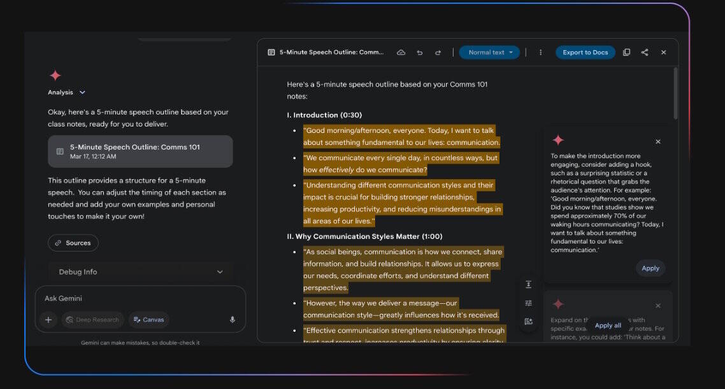Click the redo arrow in canvas toolbar
The image size is (725, 389).
(x=438, y=53)
